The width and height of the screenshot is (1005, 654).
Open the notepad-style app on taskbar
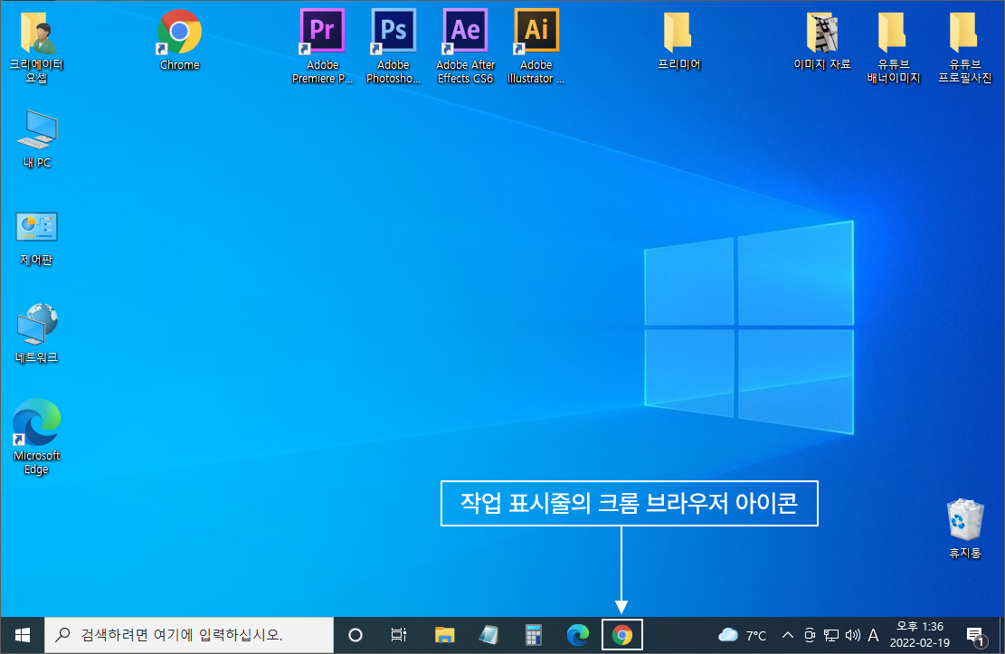(x=488, y=635)
